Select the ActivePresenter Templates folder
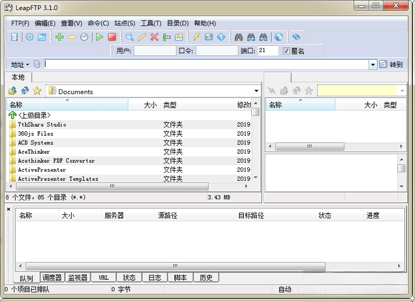This screenshot has width=415, height=302. click(58, 179)
